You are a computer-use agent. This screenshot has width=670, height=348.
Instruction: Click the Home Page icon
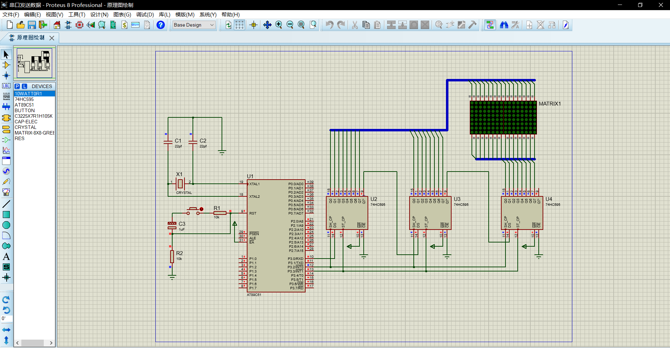(x=57, y=25)
